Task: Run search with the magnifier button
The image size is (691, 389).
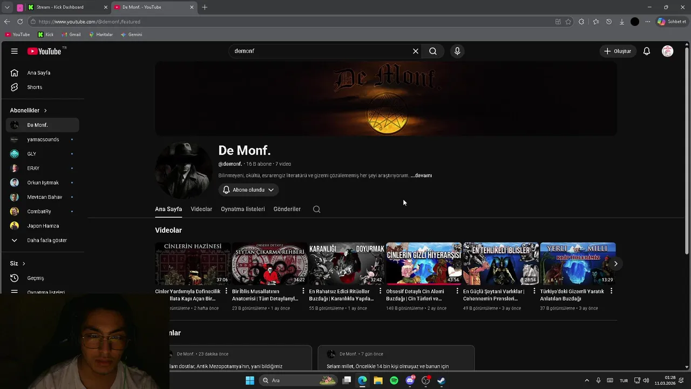Action: [x=433, y=51]
